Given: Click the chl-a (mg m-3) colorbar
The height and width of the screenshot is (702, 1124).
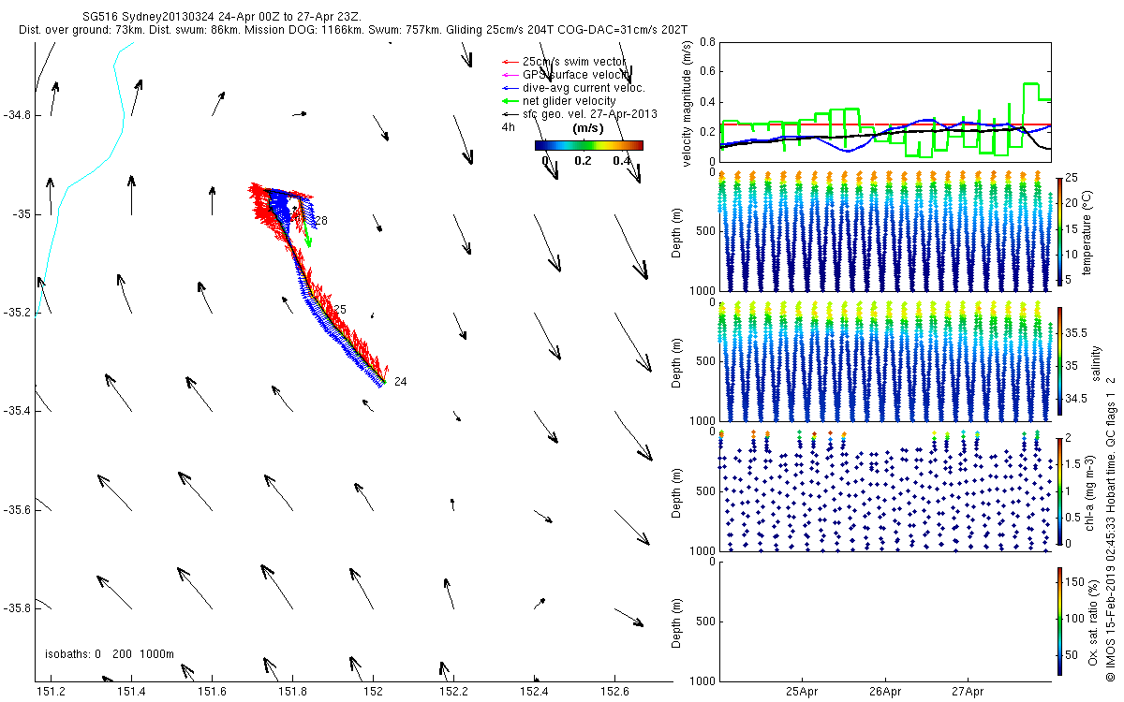Looking at the screenshot, I should pyautogui.click(x=1059, y=492).
